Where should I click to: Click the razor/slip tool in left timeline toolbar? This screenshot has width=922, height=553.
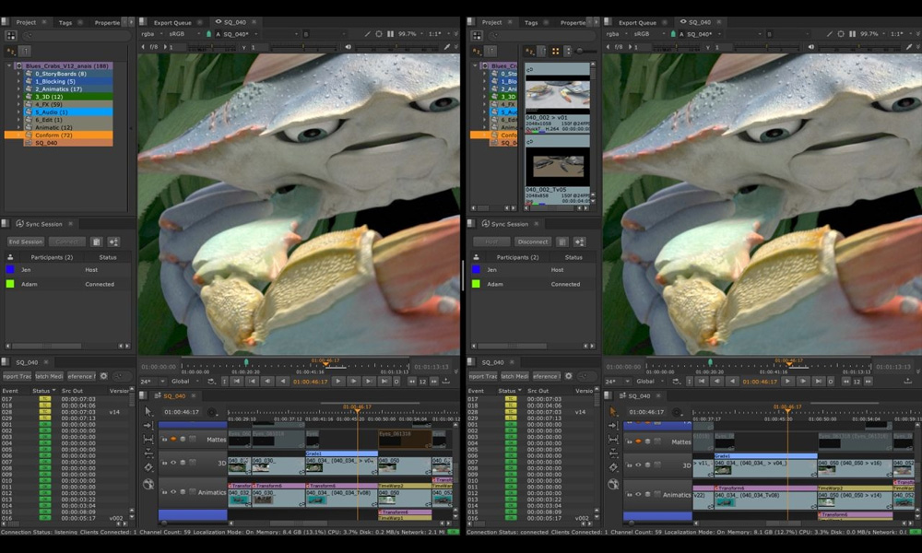[148, 453]
